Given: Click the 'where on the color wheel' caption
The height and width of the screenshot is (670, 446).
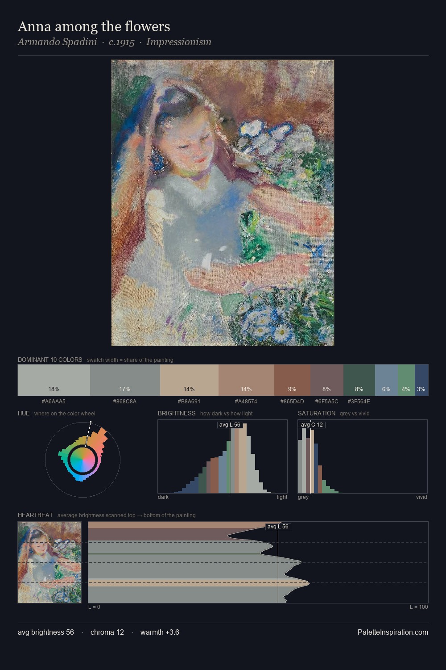Looking at the screenshot, I should 65,414.
